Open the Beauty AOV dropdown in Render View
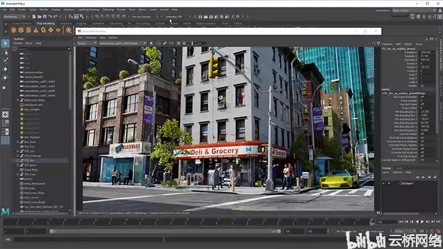The height and width of the screenshot is (249, 443). (87, 43)
